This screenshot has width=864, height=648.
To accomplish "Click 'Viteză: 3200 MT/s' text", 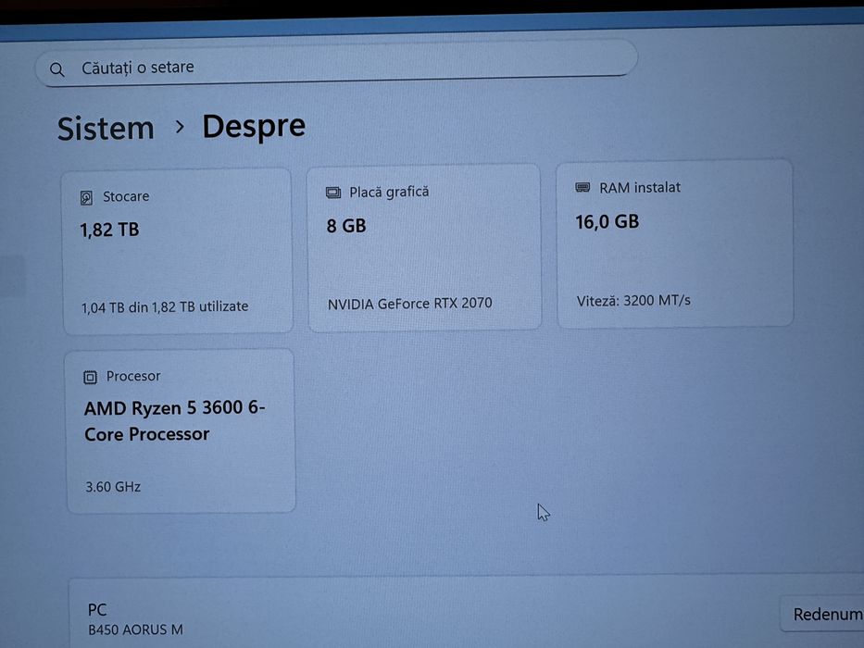I will click(x=633, y=301).
